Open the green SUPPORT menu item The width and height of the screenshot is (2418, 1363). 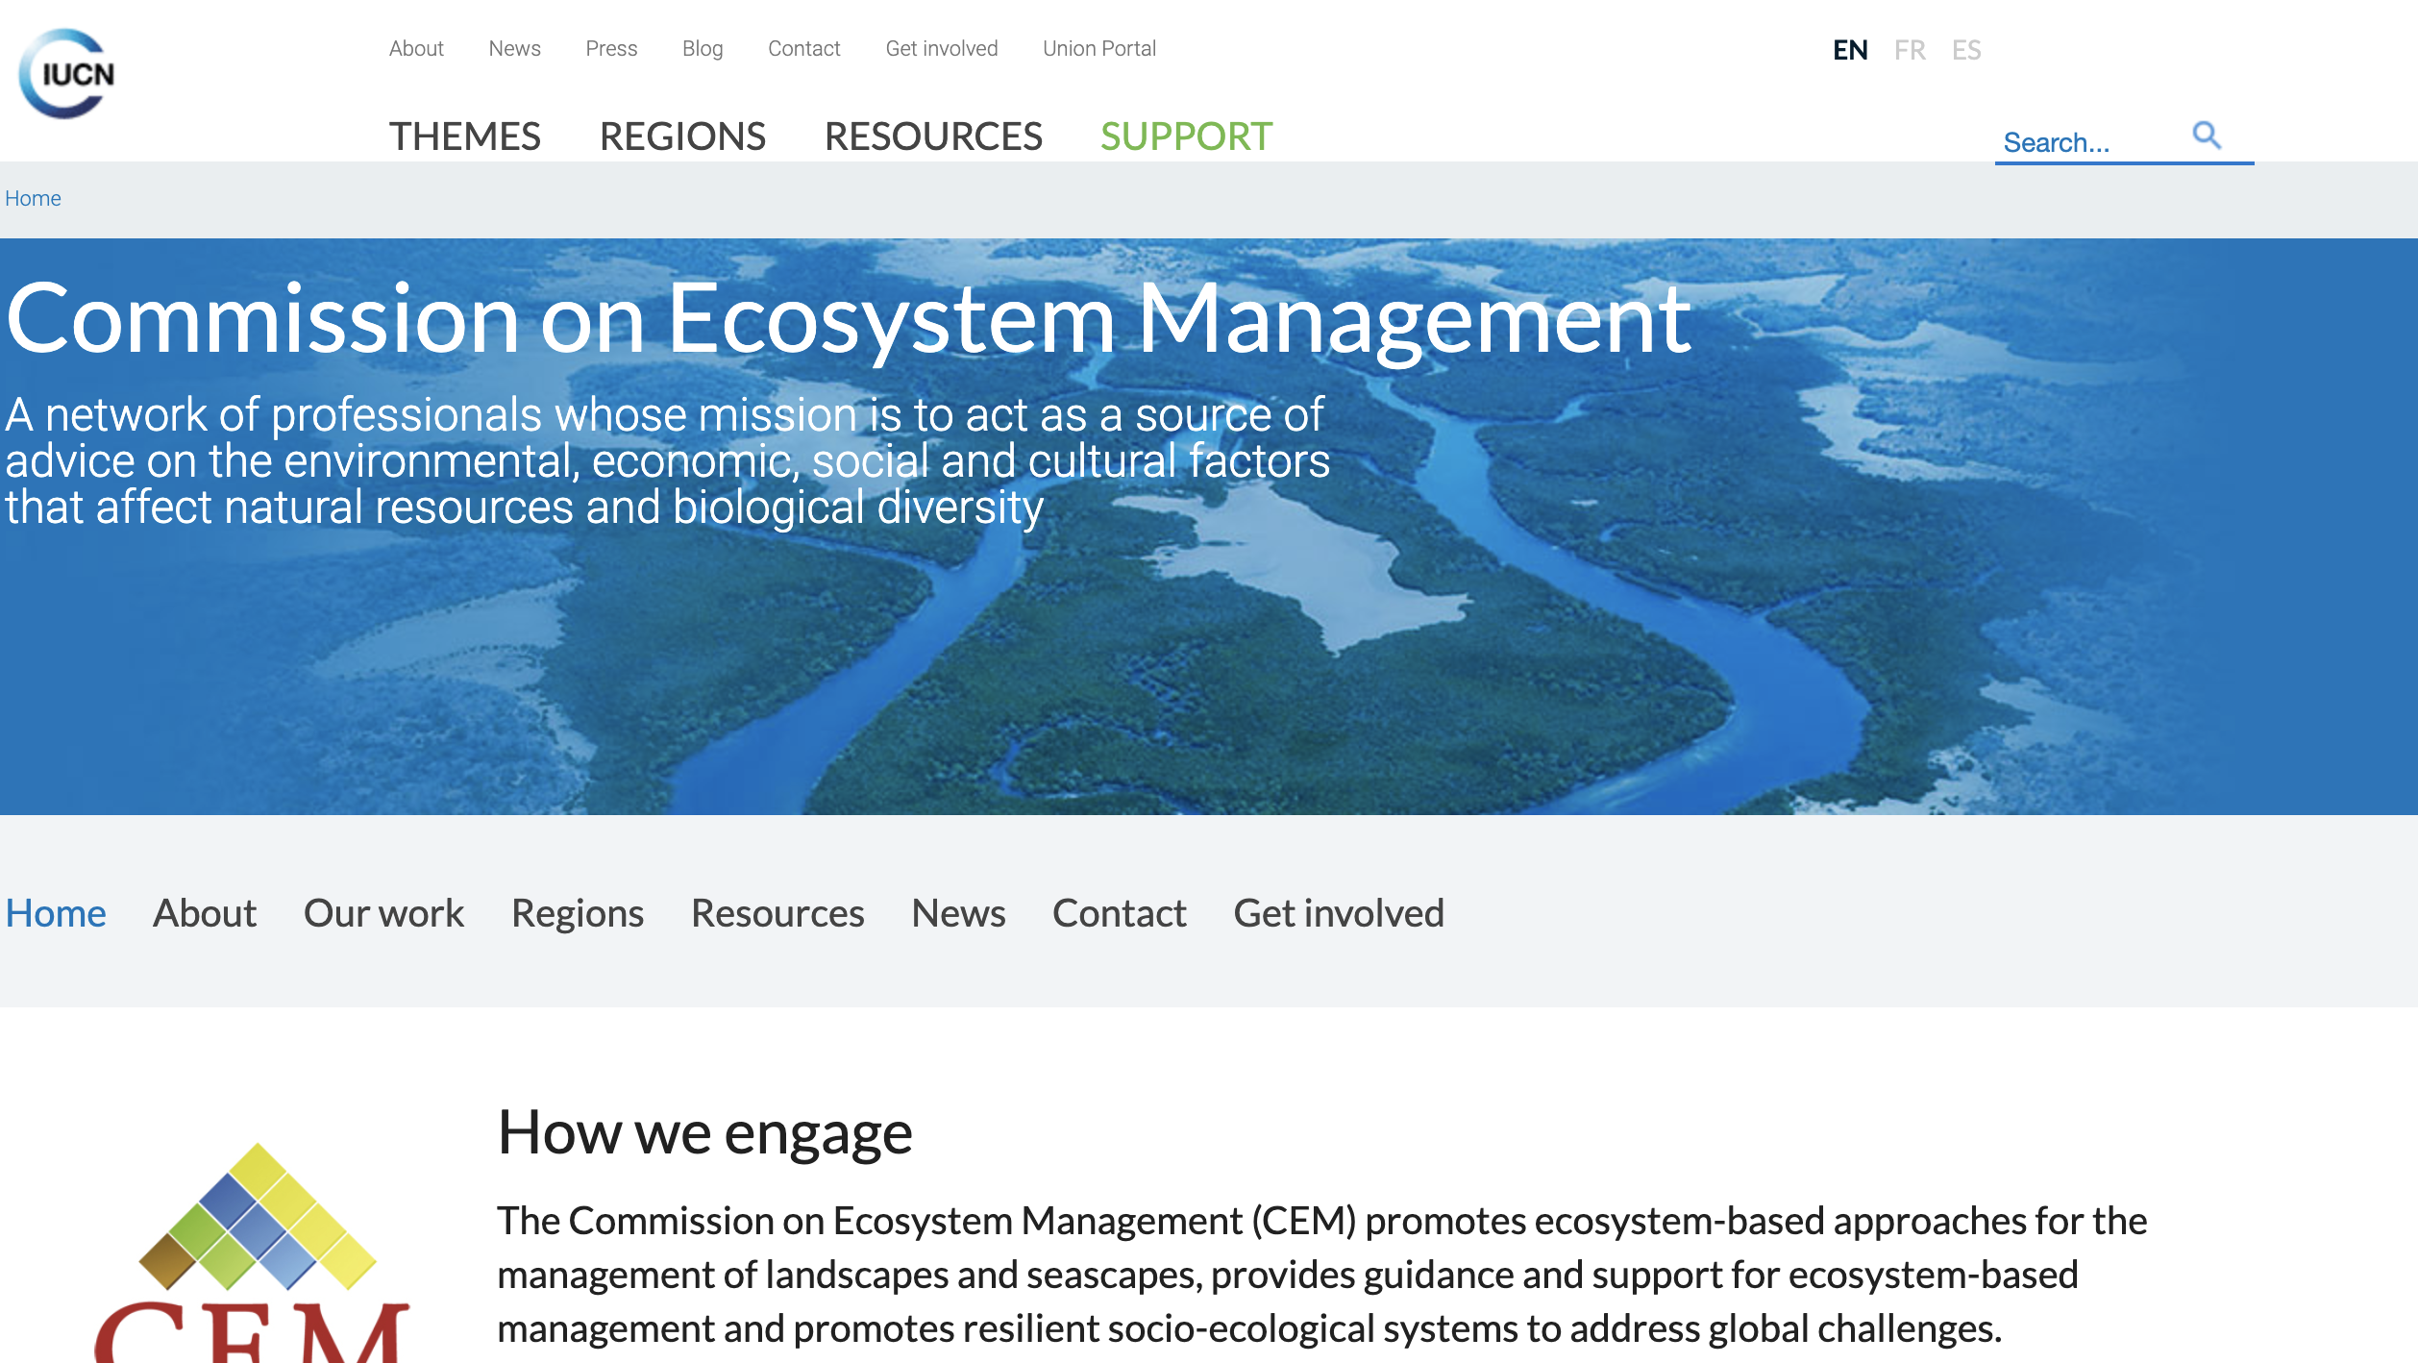(1186, 136)
